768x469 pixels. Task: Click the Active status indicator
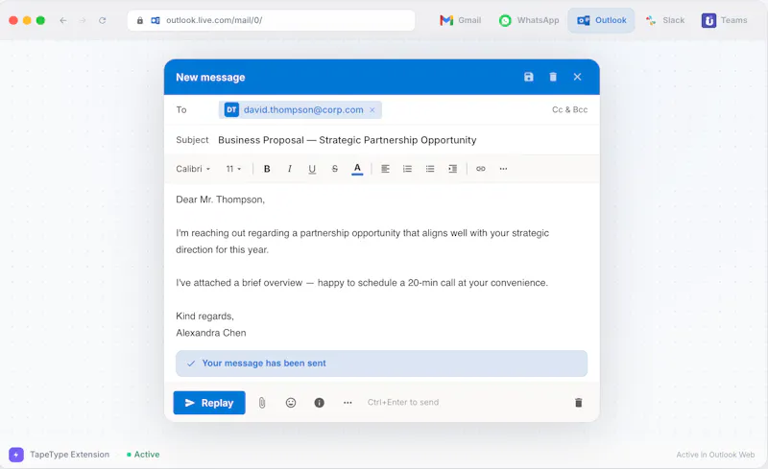coord(143,455)
